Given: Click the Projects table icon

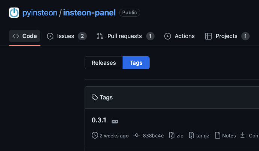Looking at the screenshot, I should [x=208, y=36].
